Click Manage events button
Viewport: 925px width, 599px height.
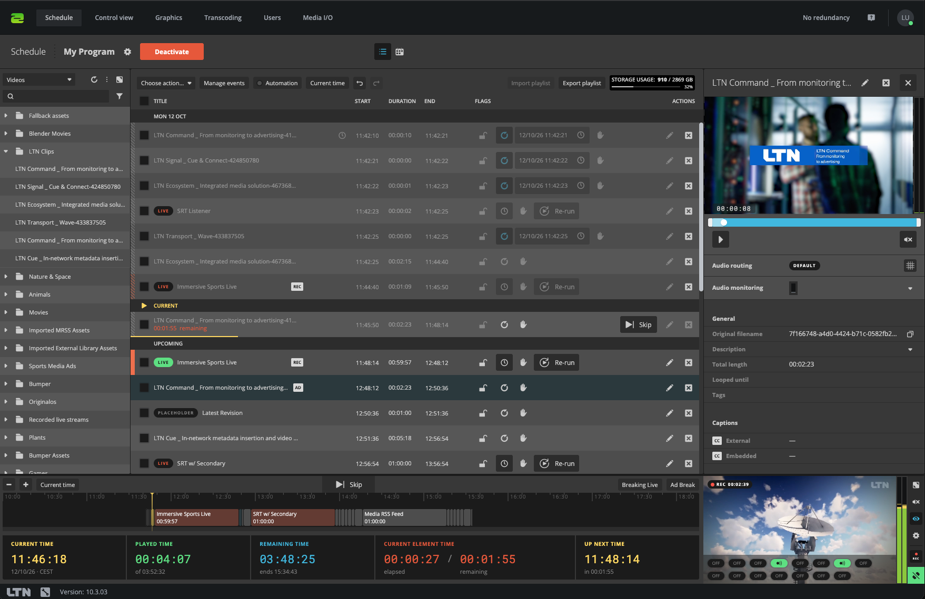(224, 83)
